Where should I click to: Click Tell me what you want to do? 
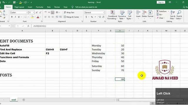[x=86, y=7]
